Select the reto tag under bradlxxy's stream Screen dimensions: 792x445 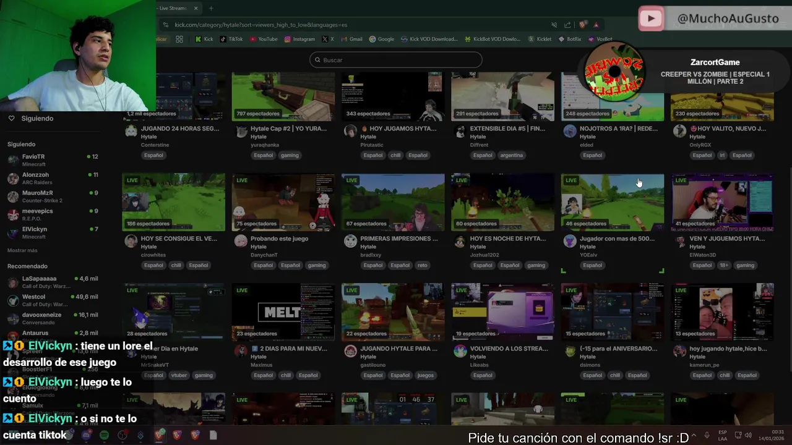click(x=422, y=265)
